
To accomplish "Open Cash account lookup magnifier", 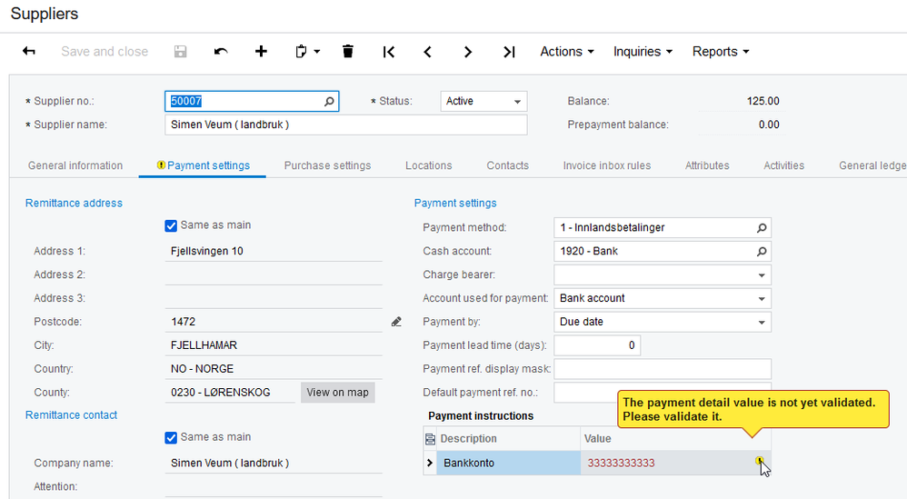I will click(762, 252).
